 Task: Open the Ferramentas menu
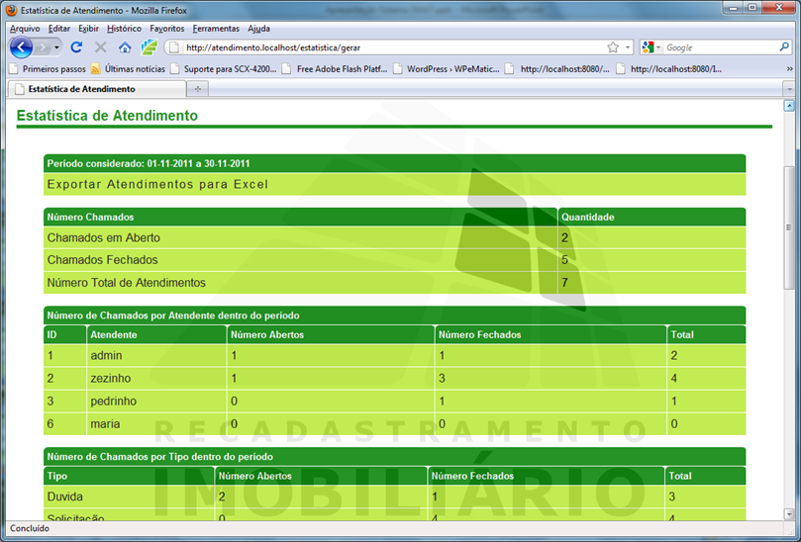(216, 29)
